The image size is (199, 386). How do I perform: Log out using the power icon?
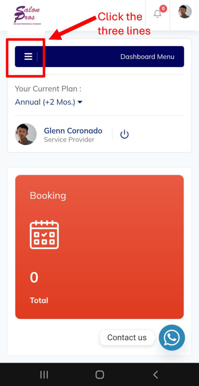pyautogui.click(x=124, y=135)
